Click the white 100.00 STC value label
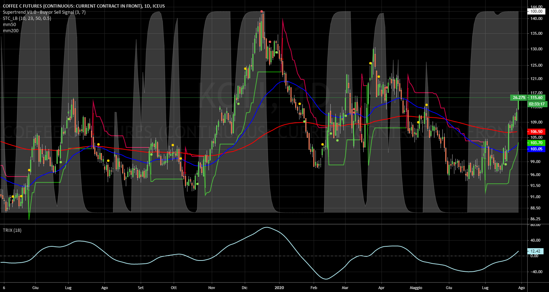 point(537,11)
